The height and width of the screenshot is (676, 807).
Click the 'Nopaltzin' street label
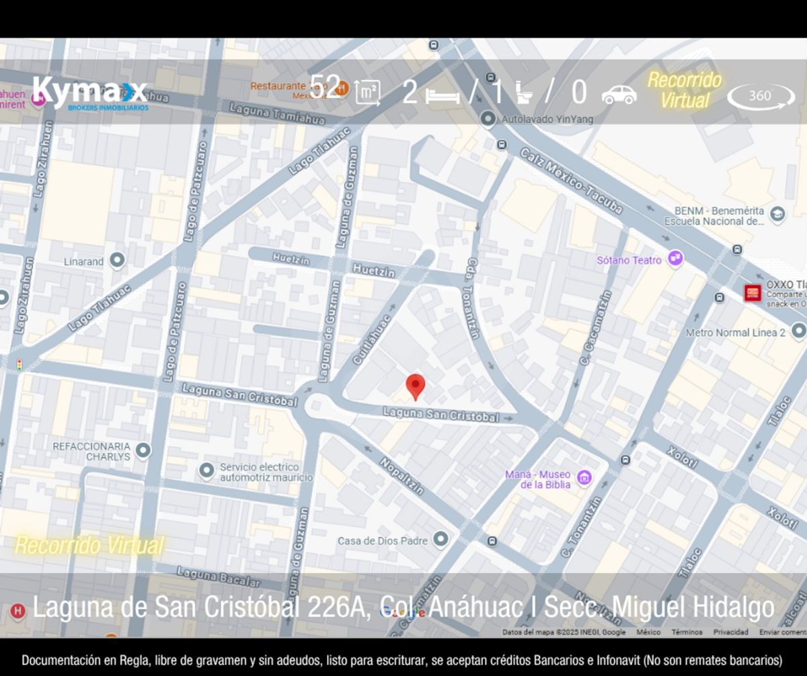coord(401,475)
